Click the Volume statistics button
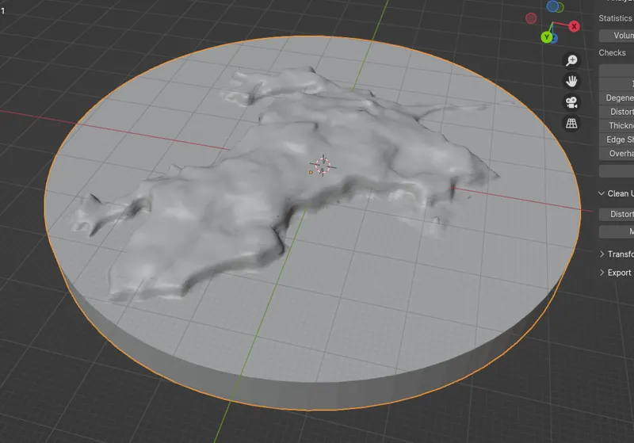This screenshot has height=443, width=634. click(617, 36)
